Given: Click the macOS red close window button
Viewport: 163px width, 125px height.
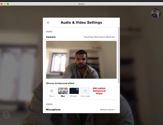Looking at the screenshot, I should 2,4.
